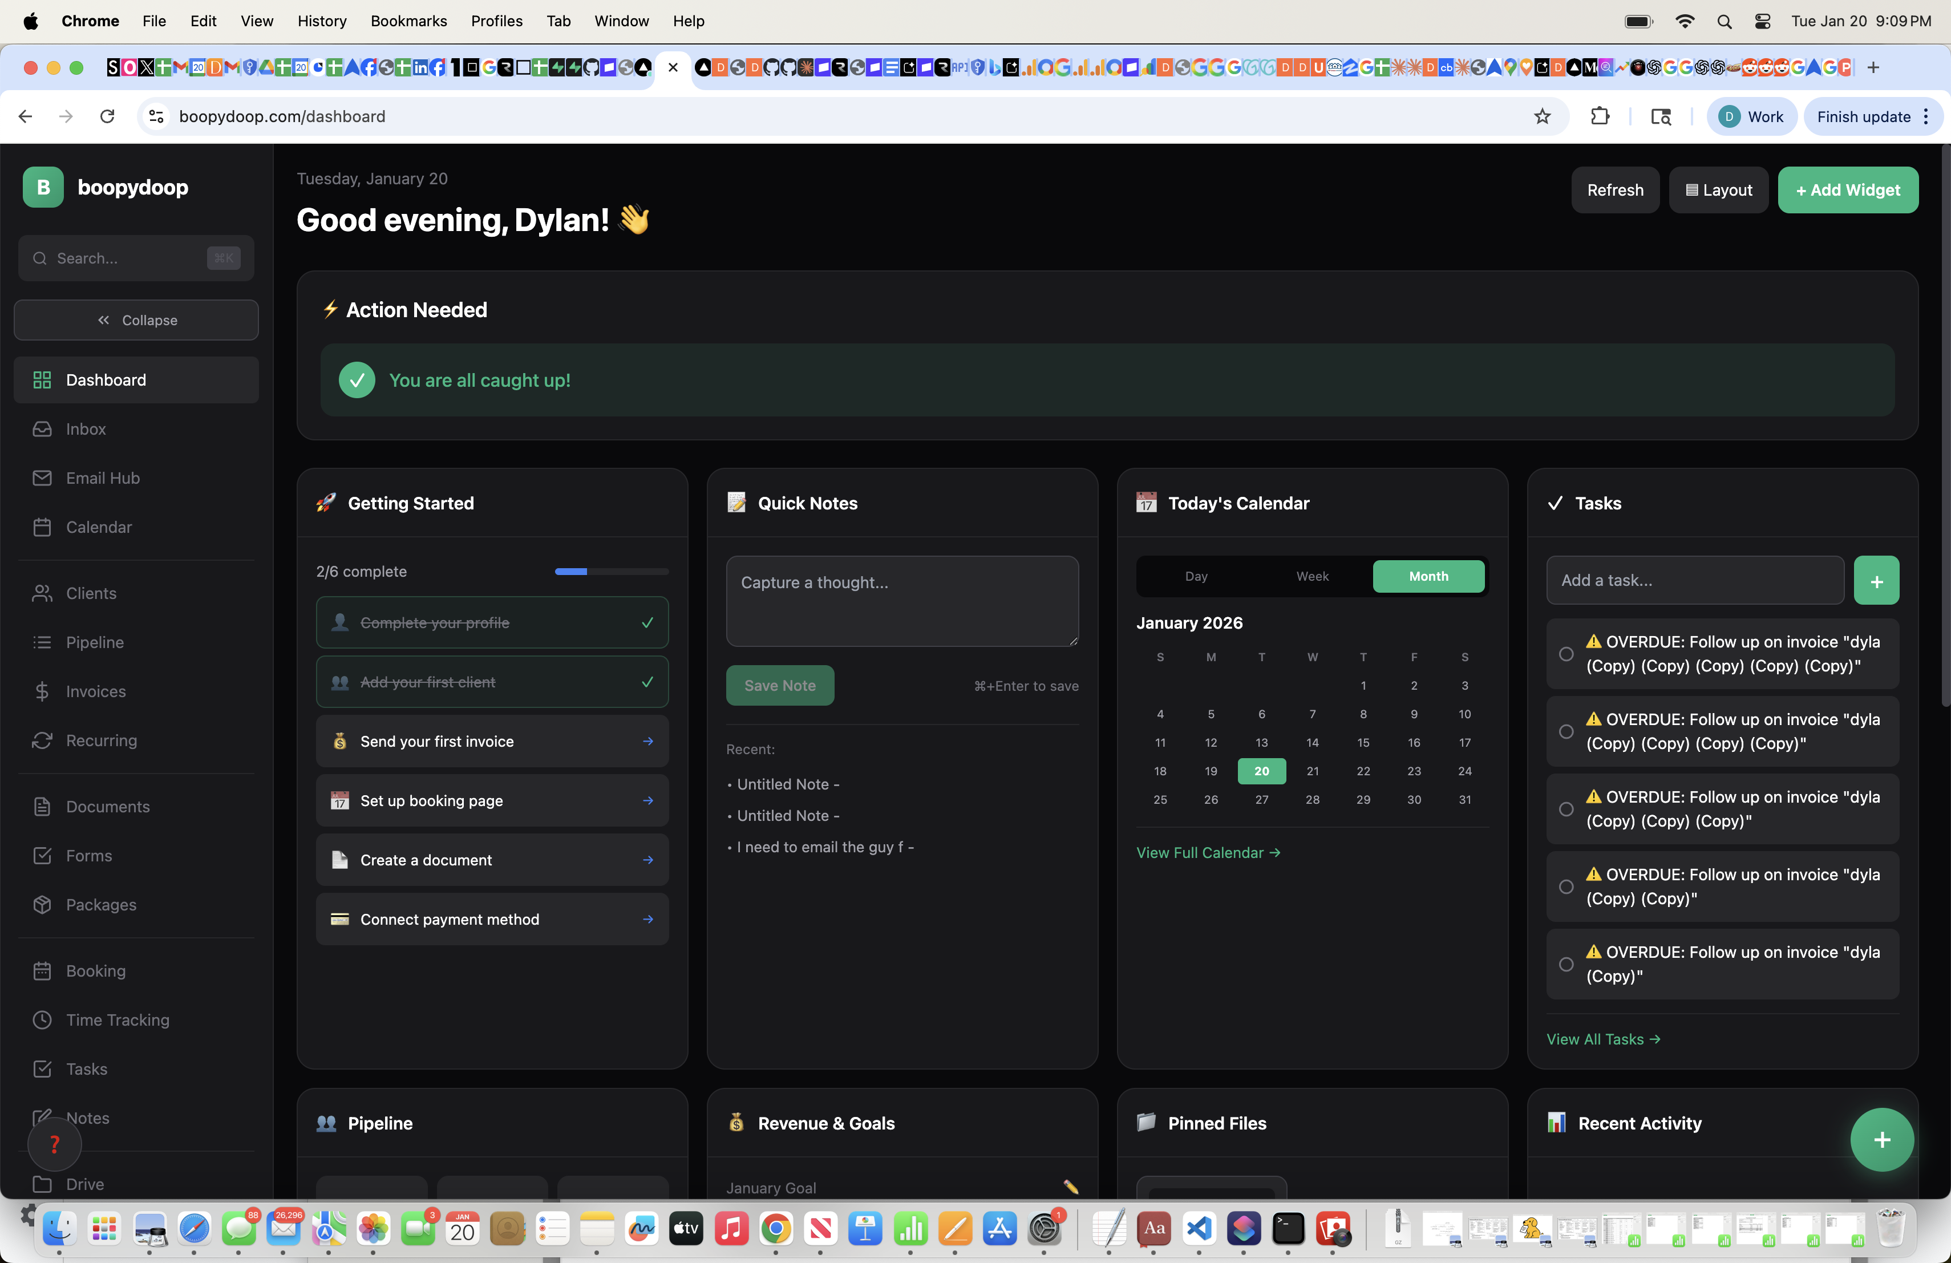Collapse the left sidebar
The height and width of the screenshot is (1263, 1951).
pos(135,319)
